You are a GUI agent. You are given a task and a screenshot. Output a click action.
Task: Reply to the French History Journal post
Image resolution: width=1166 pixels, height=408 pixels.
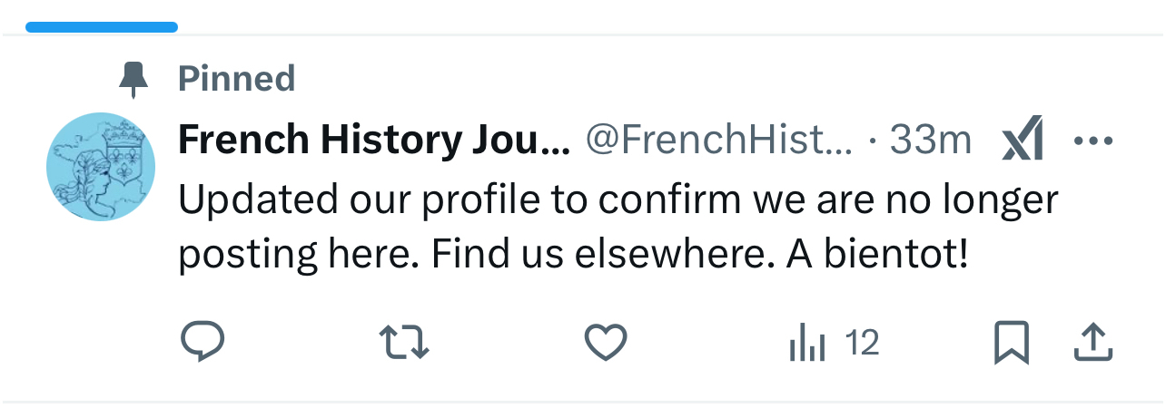(203, 343)
